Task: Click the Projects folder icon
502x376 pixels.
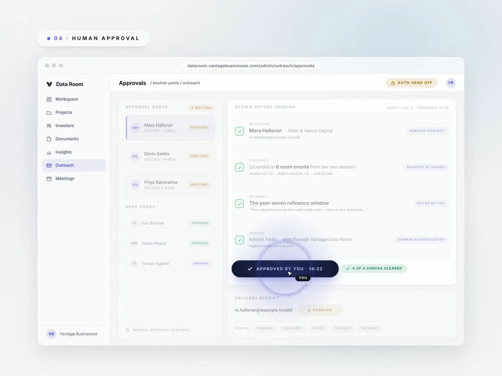Action: click(x=49, y=113)
